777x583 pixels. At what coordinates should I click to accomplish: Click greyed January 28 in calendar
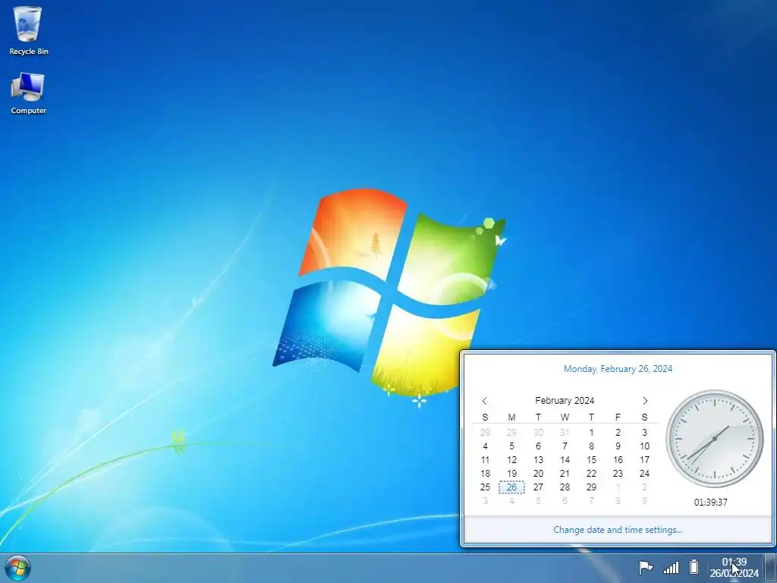coord(485,432)
